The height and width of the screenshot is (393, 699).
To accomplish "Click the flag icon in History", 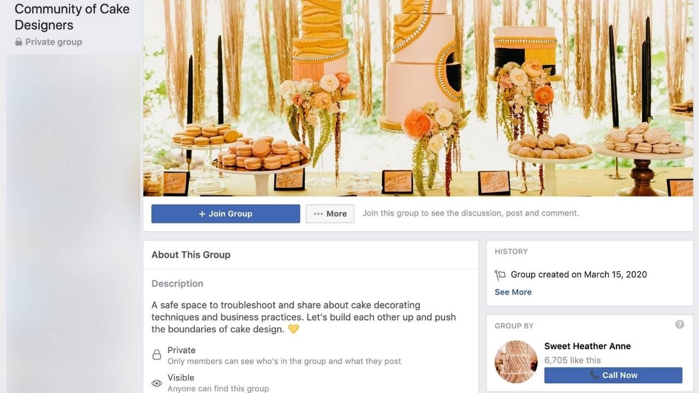I will tap(500, 275).
